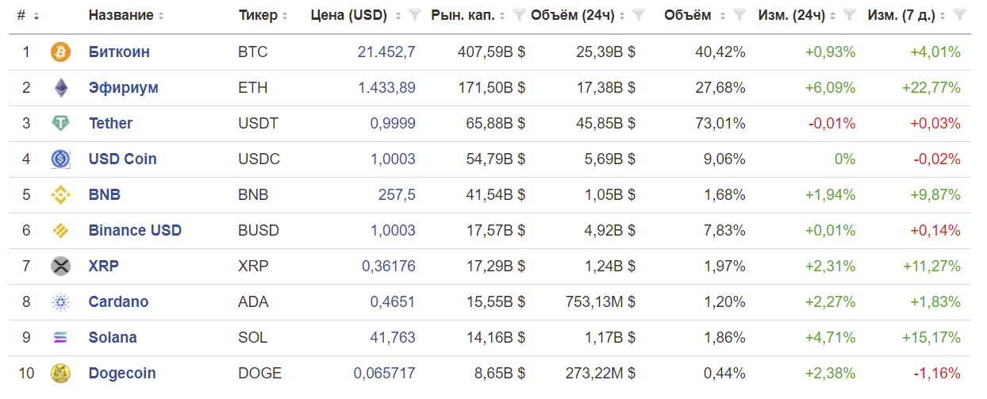Image resolution: width=987 pixels, height=399 pixels.
Task: Click the Ethereum diamond logo icon
Action: [61, 88]
